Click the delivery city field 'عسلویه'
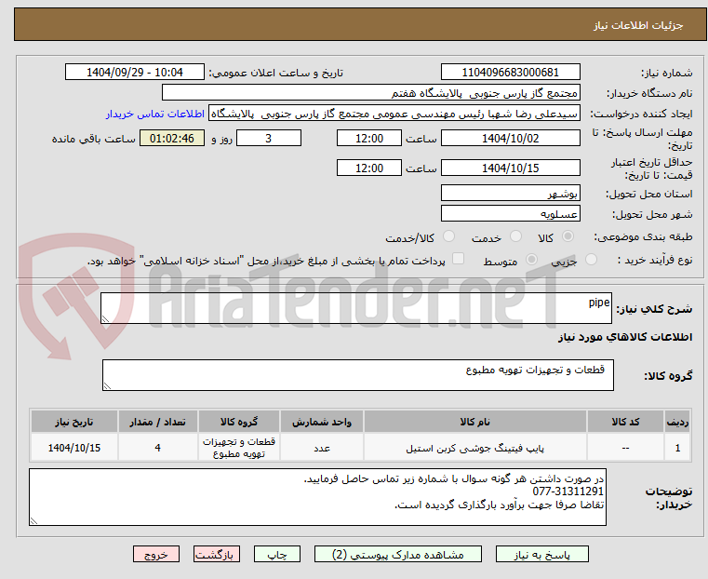 point(510,213)
